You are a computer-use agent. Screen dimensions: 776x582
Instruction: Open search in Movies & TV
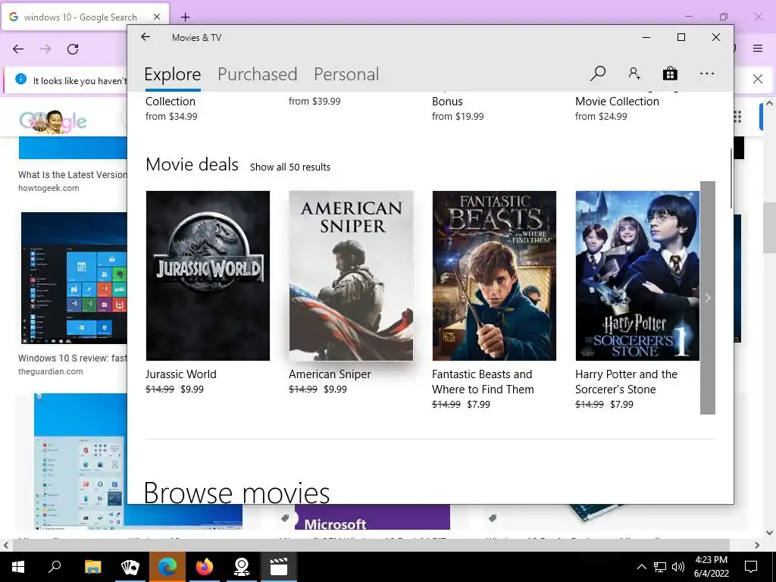coord(598,74)
